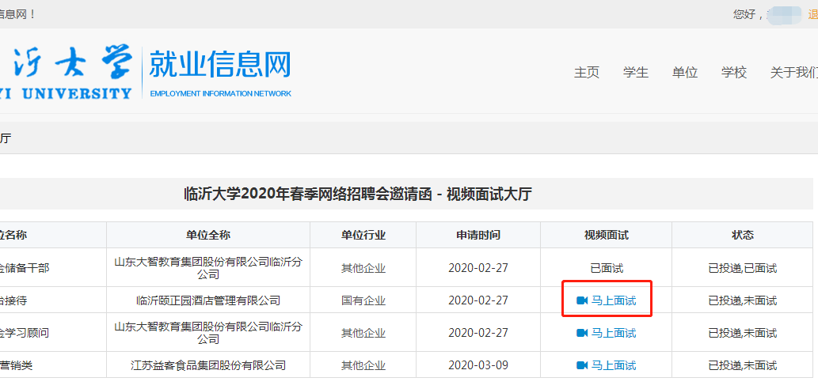The height and width of the screenshot is (389, 818).
Task: Click the 申请时间 column header
Action: 477,235
